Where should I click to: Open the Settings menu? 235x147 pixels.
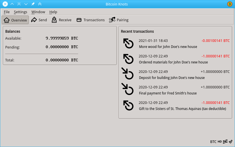click(20, 12)
